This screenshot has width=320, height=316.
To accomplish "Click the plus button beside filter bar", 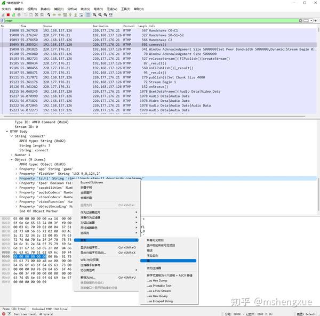I will [x=316, y=21].
